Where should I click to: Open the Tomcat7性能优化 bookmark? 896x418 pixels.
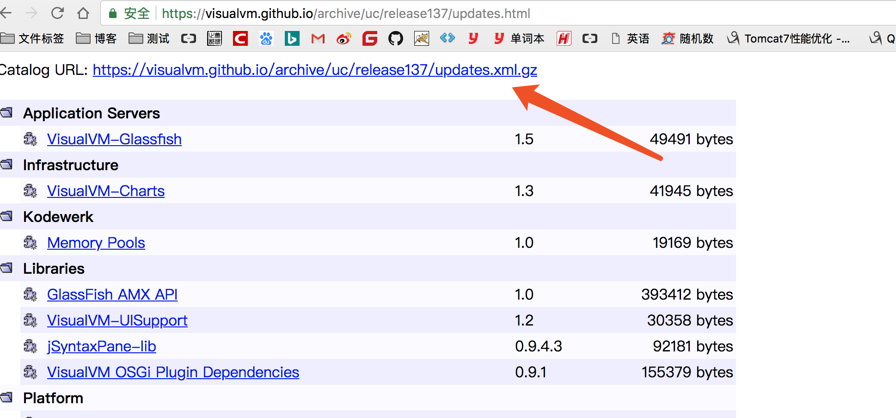pyautogui.click(x=789, y=38)
